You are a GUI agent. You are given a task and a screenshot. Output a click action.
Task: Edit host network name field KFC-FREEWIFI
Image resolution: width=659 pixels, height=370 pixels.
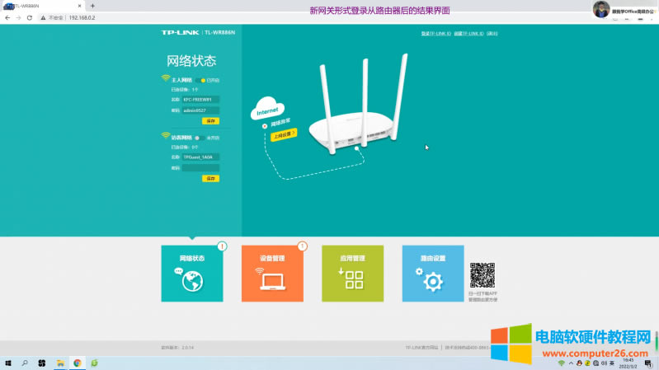(200, 100)
